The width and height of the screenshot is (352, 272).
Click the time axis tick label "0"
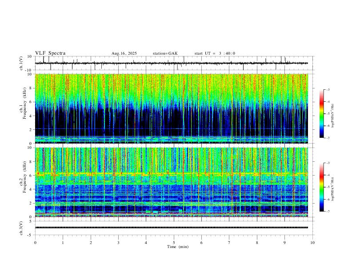tap(35, 243)
